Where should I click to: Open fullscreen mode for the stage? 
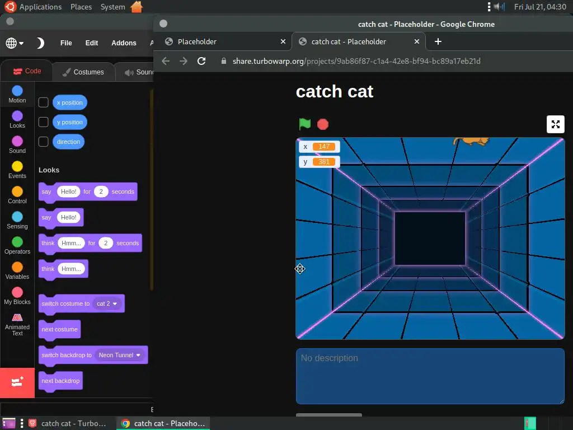tap(556, 124)
